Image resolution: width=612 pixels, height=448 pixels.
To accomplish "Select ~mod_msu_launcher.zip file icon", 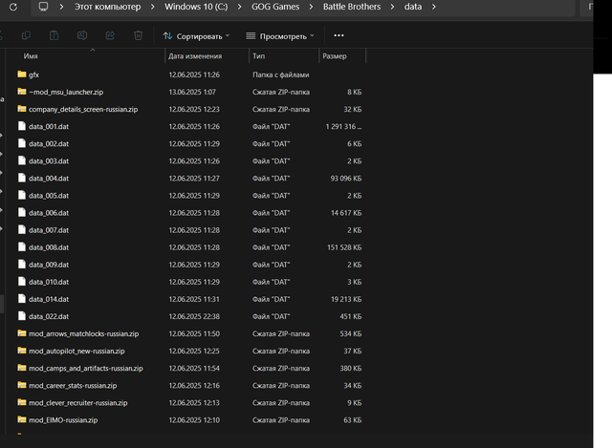I will click(22, 92).
